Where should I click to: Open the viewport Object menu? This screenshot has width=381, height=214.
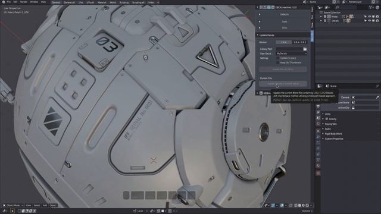[53, 206]
